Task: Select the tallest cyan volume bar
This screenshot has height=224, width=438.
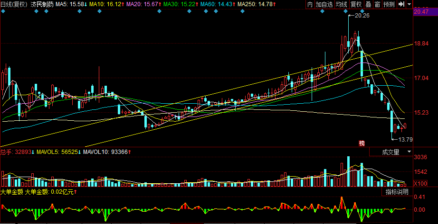Action: pos(348,171)
